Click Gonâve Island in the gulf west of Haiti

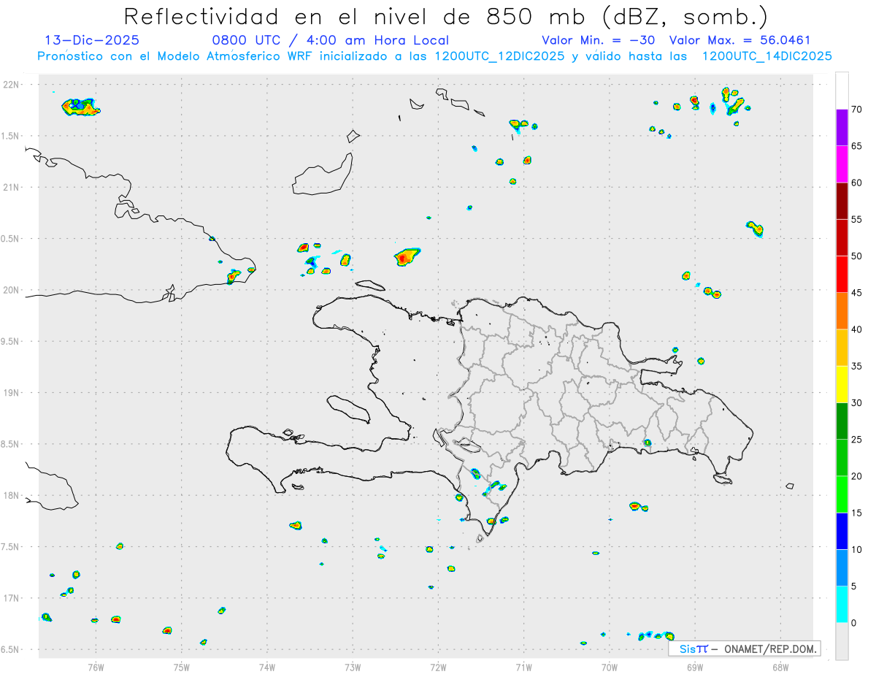coord(347,408)
